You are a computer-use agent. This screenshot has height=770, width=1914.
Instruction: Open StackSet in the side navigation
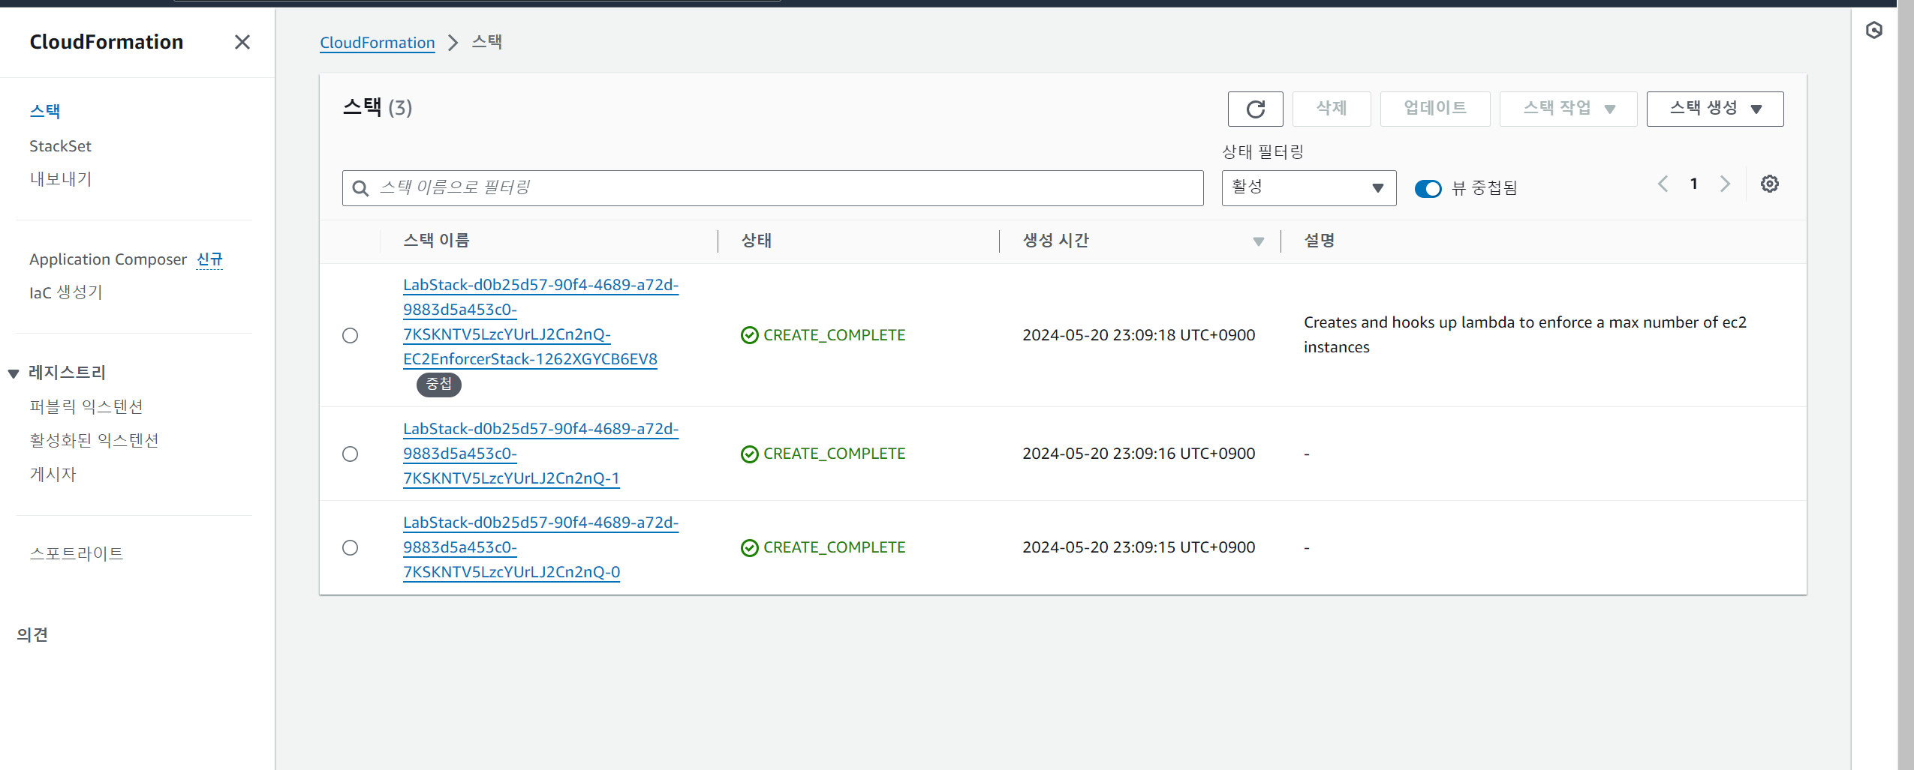(x=60, y=146)
